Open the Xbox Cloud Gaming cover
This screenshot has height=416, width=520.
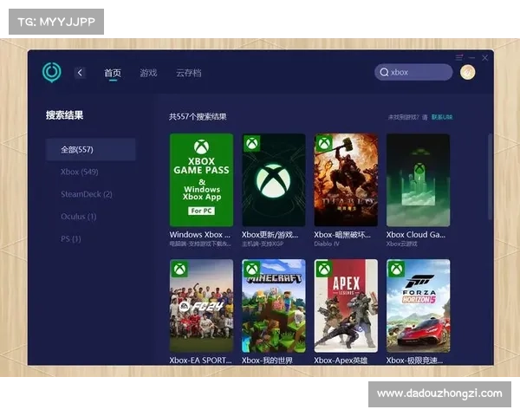coord(419,180)
